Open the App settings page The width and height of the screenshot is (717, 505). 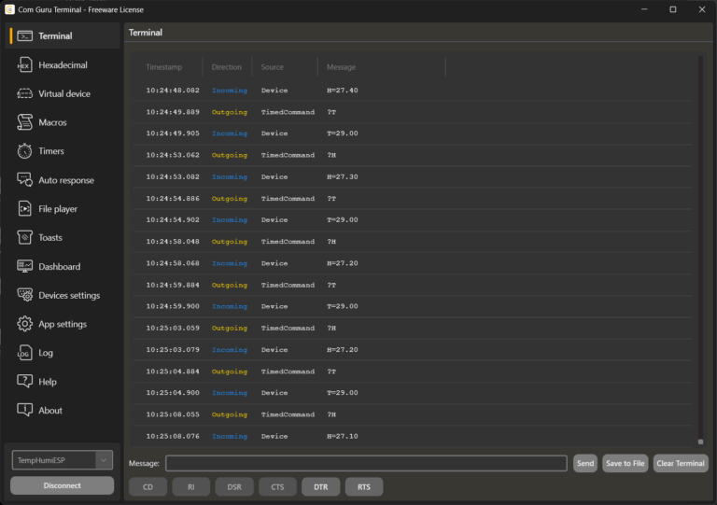[x=62, y=324]
